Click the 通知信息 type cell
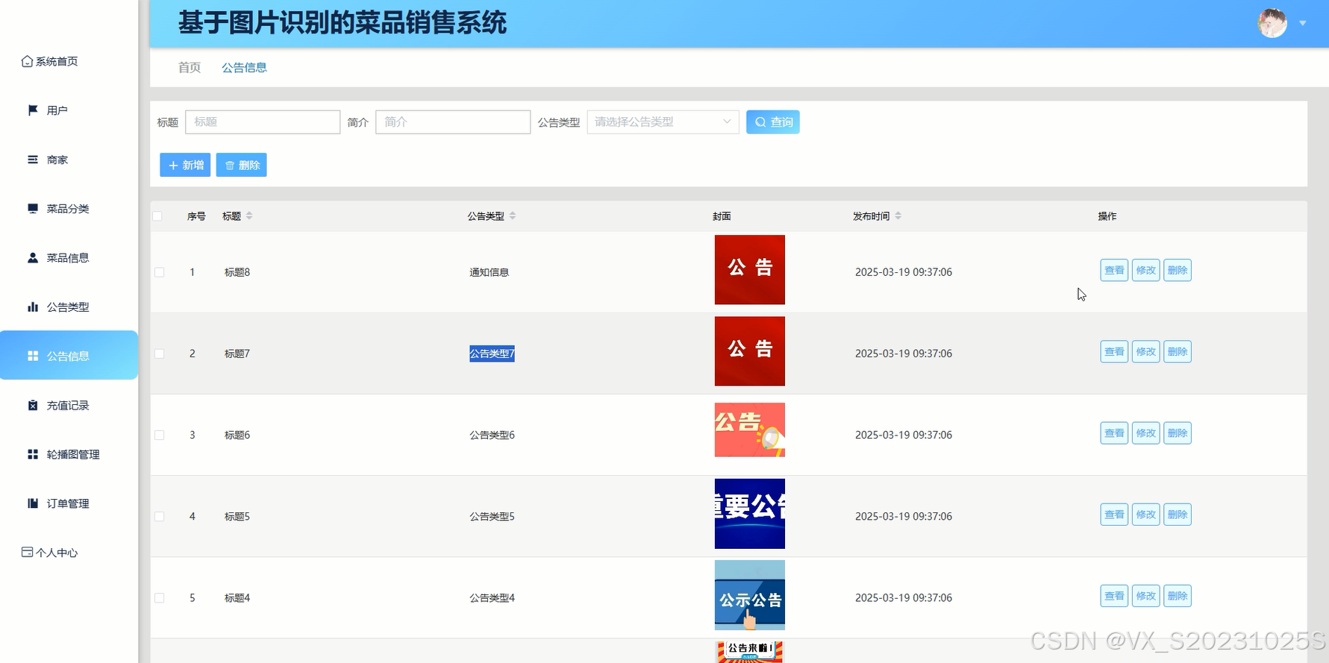Image resolution: width=1329 pixels, height=663 pixels. [x=489, y=272]
